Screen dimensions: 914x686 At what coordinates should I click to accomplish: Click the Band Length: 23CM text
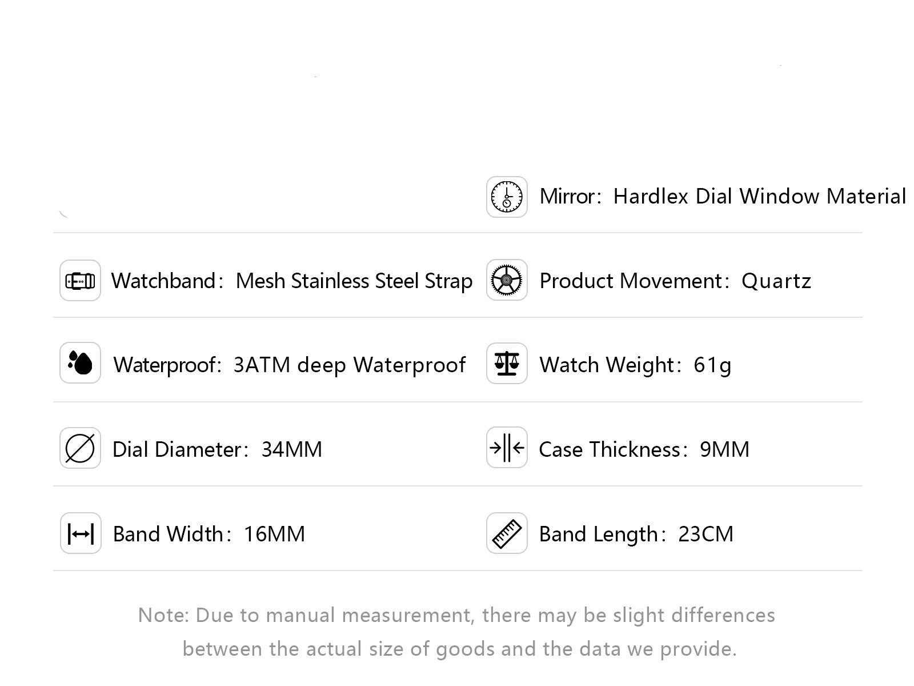tap(636, 534)
